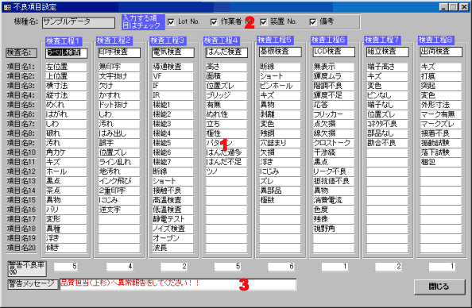Click the ピンホール item field

click(x=280, y=86)
